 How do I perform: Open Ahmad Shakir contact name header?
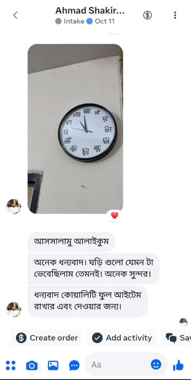point(90,10)
